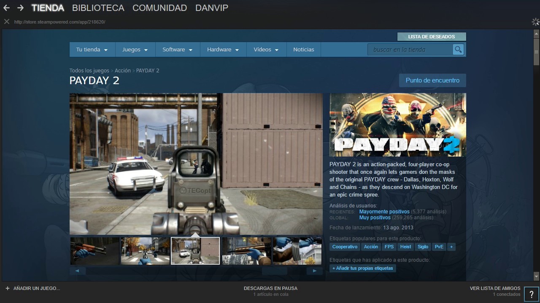This screenshot has width=540, height=303.
Task: Switch to the TIENDA section
Action: click(x=48, y=8)
